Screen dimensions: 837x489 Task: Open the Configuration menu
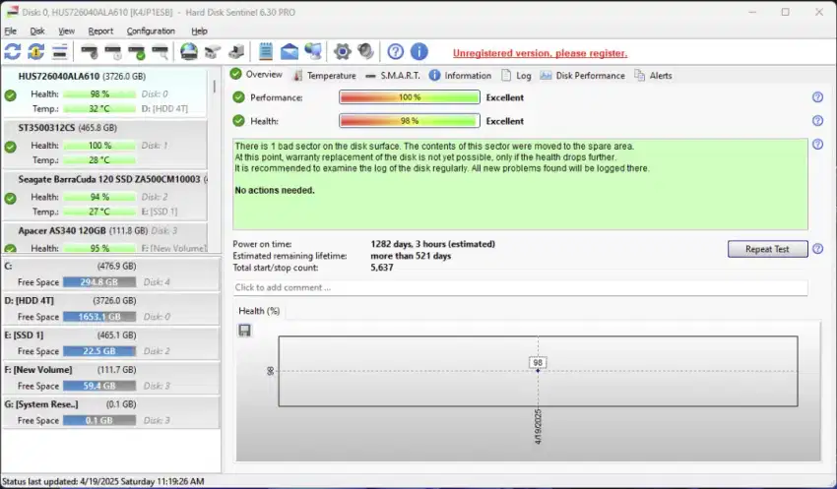[x=151, y=31]
